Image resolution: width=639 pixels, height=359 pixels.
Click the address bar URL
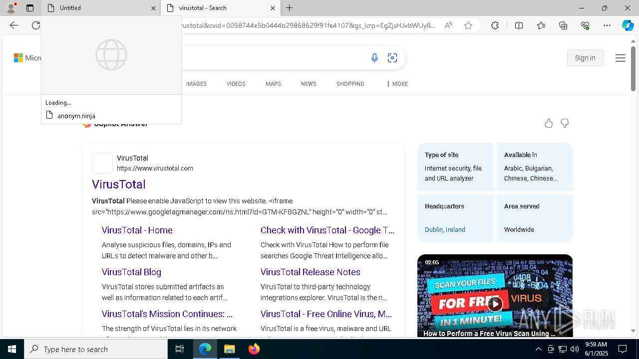pyautogui.click(x=309, y=25)
